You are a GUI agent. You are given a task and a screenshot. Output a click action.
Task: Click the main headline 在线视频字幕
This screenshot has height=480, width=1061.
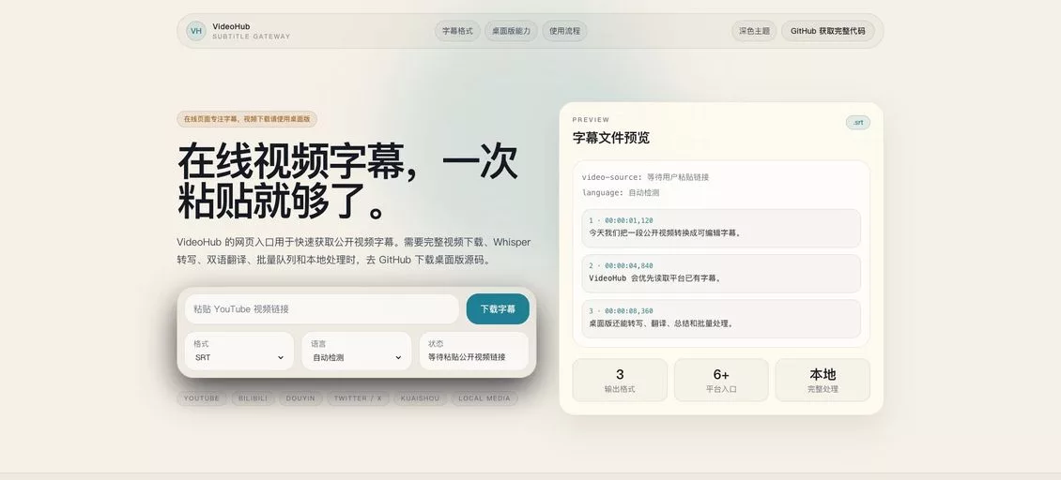[x=347, y=181]
